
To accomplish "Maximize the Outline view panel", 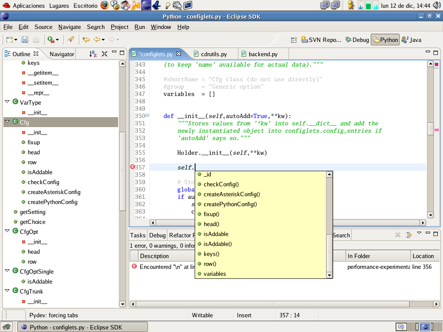I will [x=122, y=53].
